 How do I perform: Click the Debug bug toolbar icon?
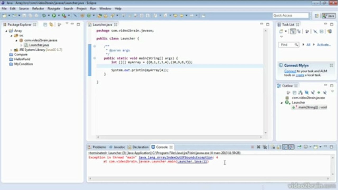44,16
